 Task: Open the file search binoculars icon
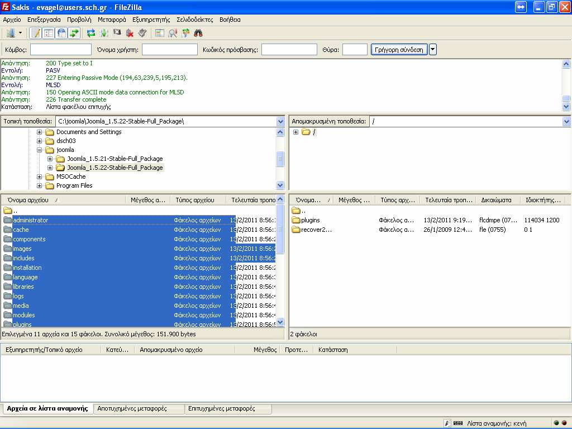(198, 33)
